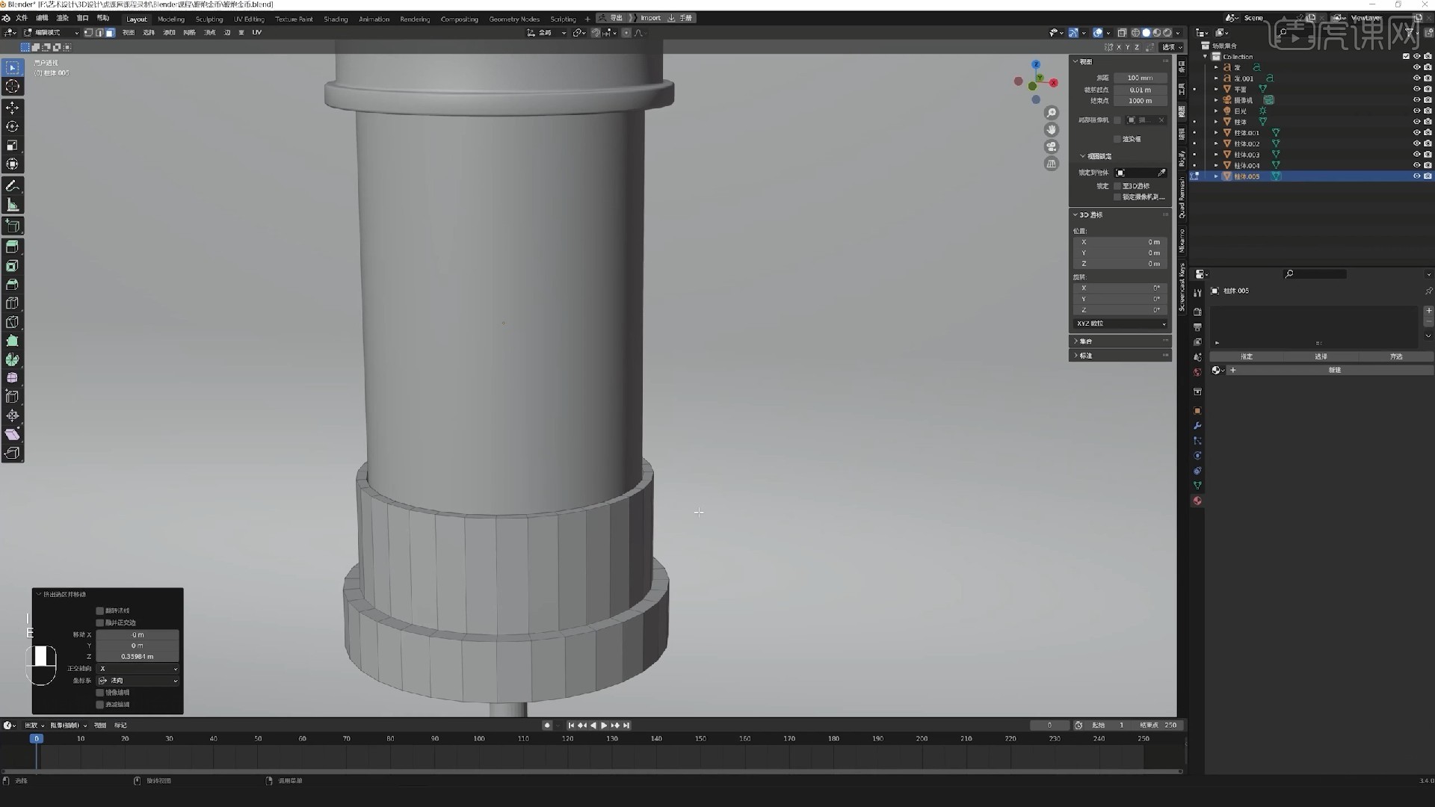Select the Measure tool
The image size is (1435, 807).
pos(13,205)
